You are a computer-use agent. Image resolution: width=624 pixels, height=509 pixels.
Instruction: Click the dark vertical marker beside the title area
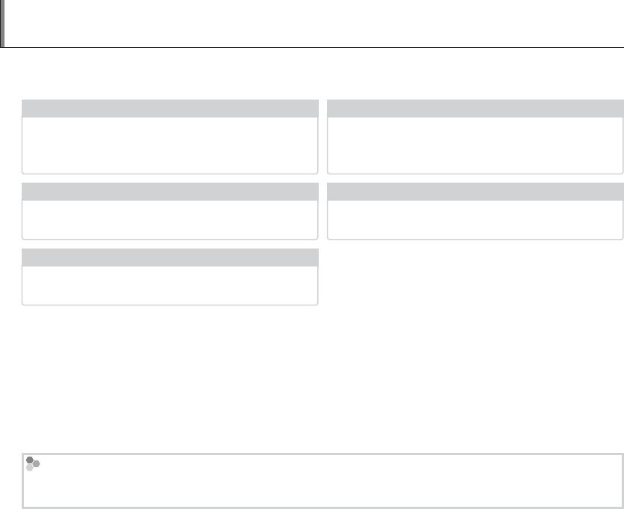click(2, 25)
